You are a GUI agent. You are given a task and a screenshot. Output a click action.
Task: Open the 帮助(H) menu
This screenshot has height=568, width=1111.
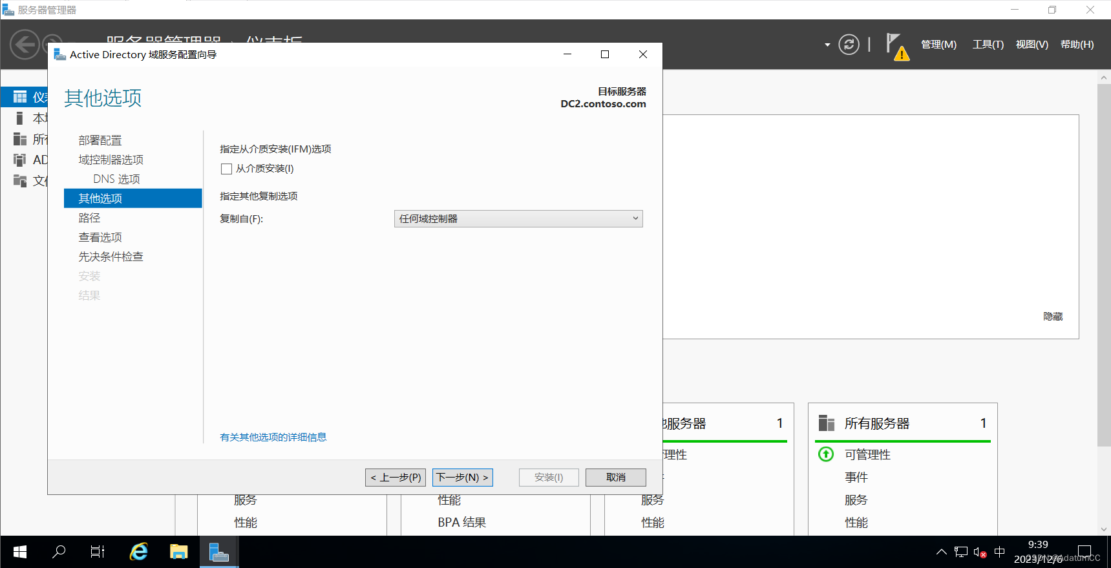click(1077, 45)
